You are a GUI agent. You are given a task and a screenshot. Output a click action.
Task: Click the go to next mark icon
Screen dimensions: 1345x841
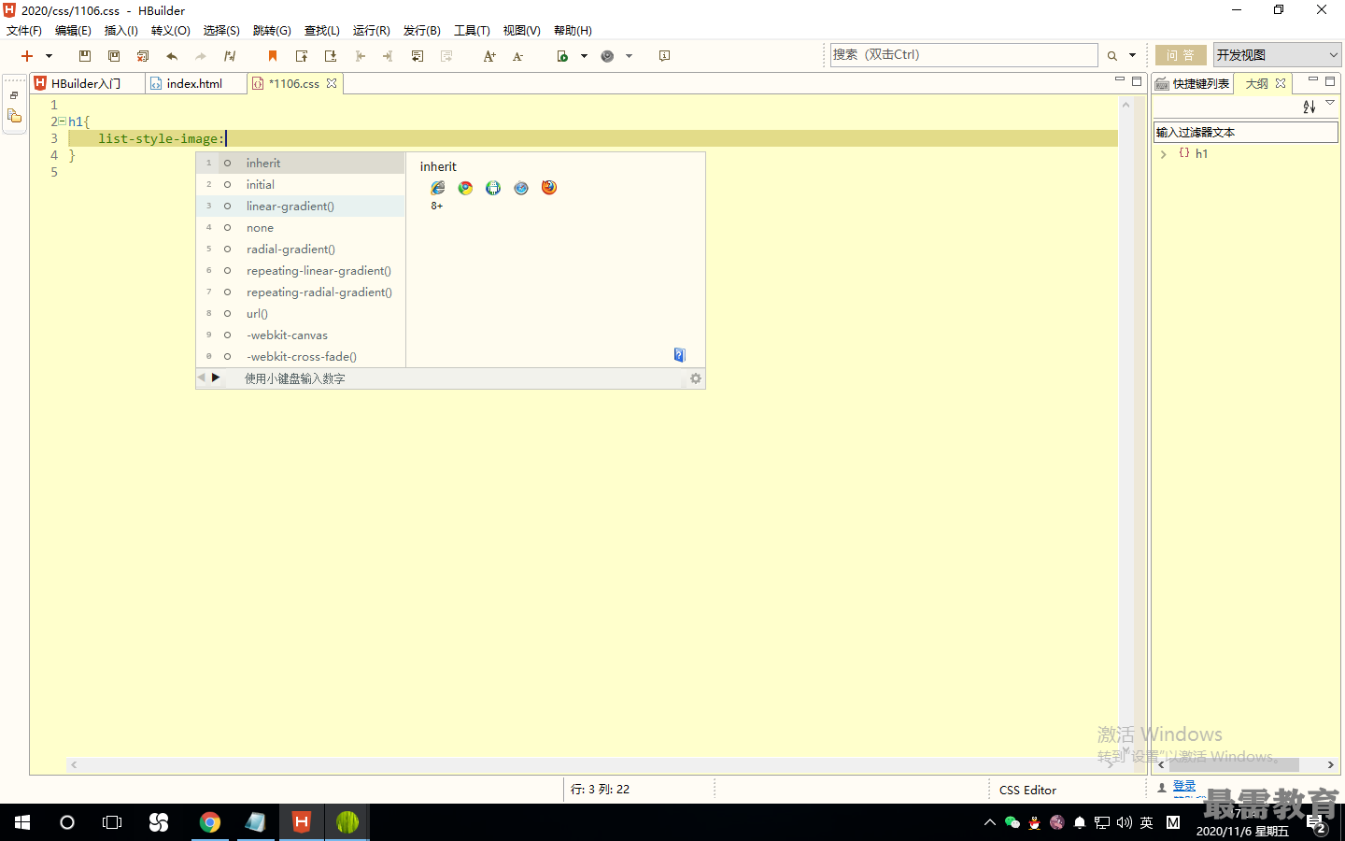click(331, 56)
